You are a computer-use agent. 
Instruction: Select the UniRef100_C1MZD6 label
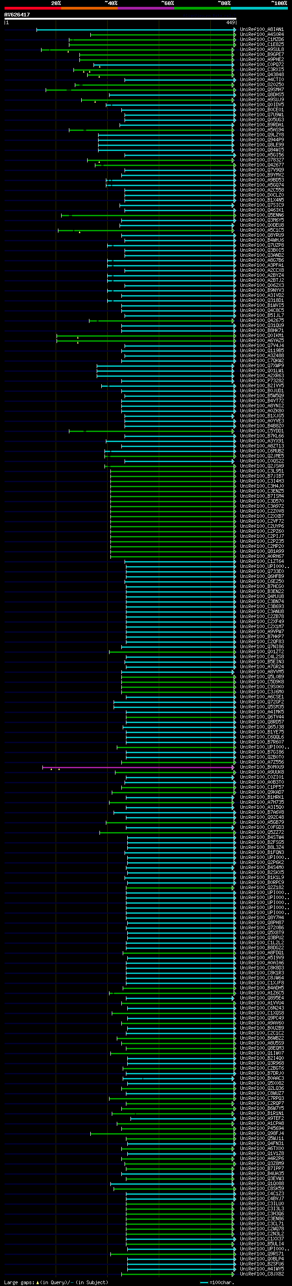(x=261, y=39)
